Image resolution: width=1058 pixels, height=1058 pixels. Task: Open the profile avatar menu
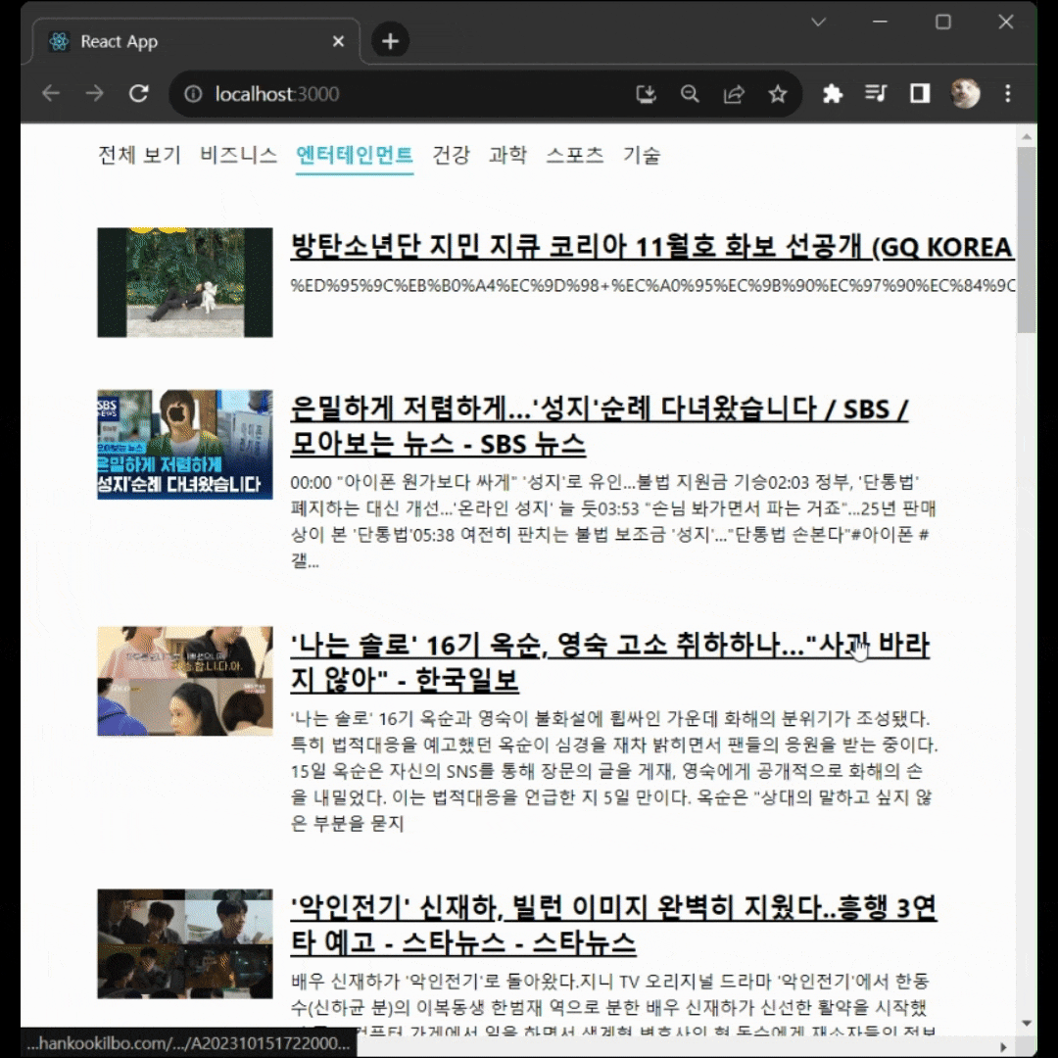(965, 93)
